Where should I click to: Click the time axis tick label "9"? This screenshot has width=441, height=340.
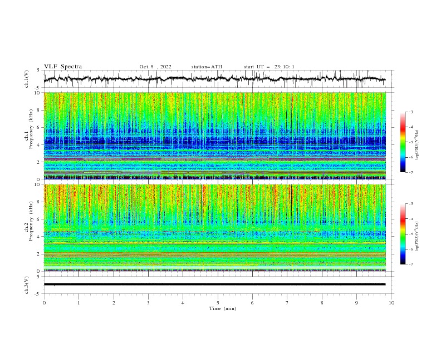(356, 303)
